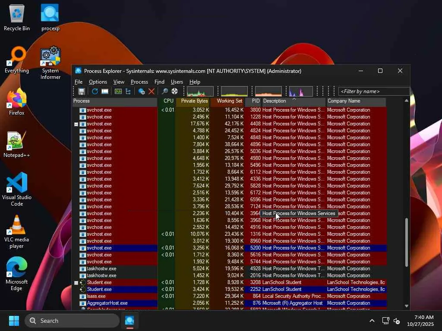Viewport: 442px width, 331px height.
Task: Open the View menu
Action: [119, 82]
